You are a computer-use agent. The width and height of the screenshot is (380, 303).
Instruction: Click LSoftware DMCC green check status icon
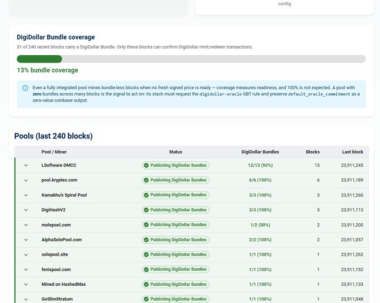click(x=146, y=165)
